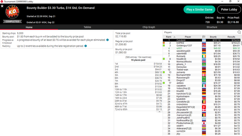Select player row valer4ik88
Image resolution: width=242 pixels, height=136 pixels.
202,54
